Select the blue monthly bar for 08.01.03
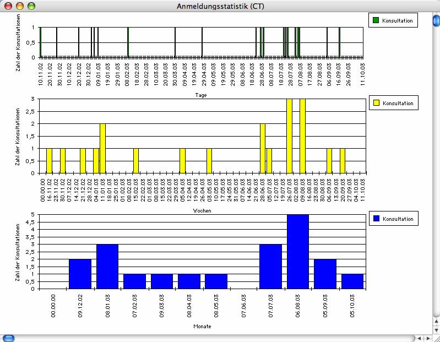This screenshot has height=342, width=440. pos(107,267)
